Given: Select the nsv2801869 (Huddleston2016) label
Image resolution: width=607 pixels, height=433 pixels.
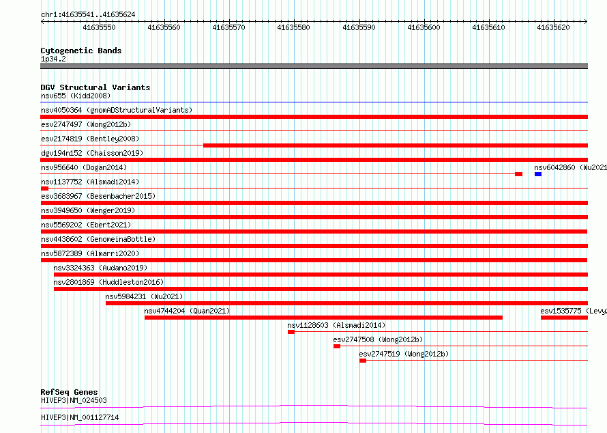Looking at the screenshot, I should coord(108,282).
